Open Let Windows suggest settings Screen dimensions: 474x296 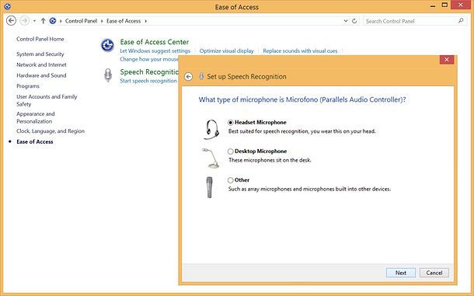[x=155, y=50]
